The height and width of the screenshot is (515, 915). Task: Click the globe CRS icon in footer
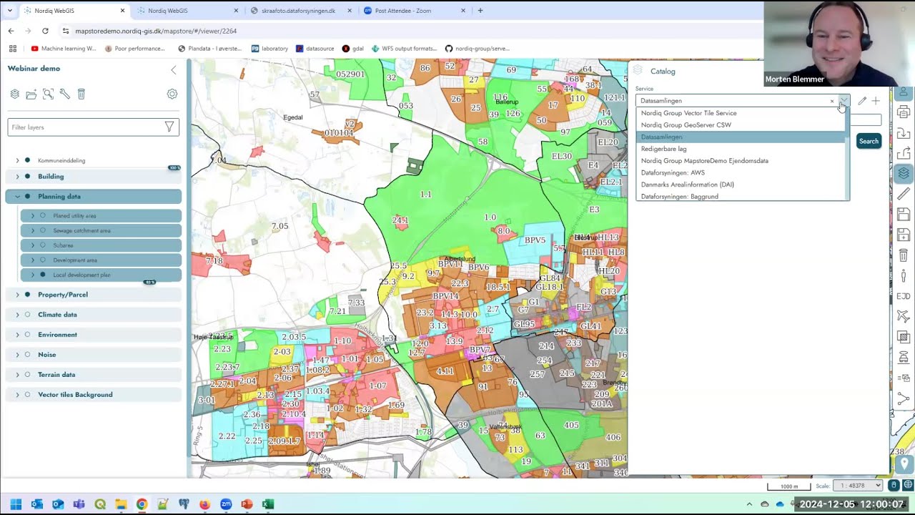click(x=908, y=486)
